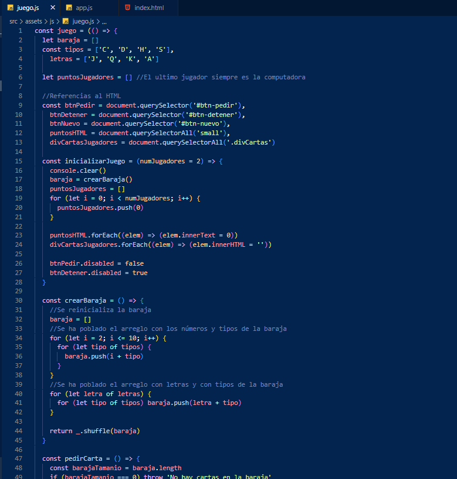Click '#btn-pedir' selector string
This screenshot has height=479, width=457.
[215, 105]
